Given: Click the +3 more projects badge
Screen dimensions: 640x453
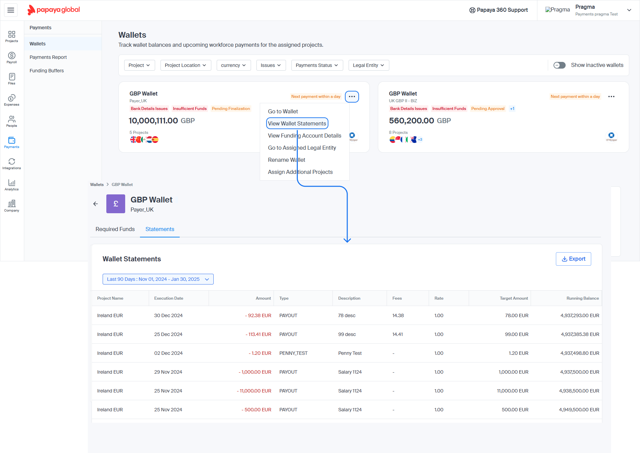Looking at the screenshot, I should pyautogui.click(x=420, y=140).
